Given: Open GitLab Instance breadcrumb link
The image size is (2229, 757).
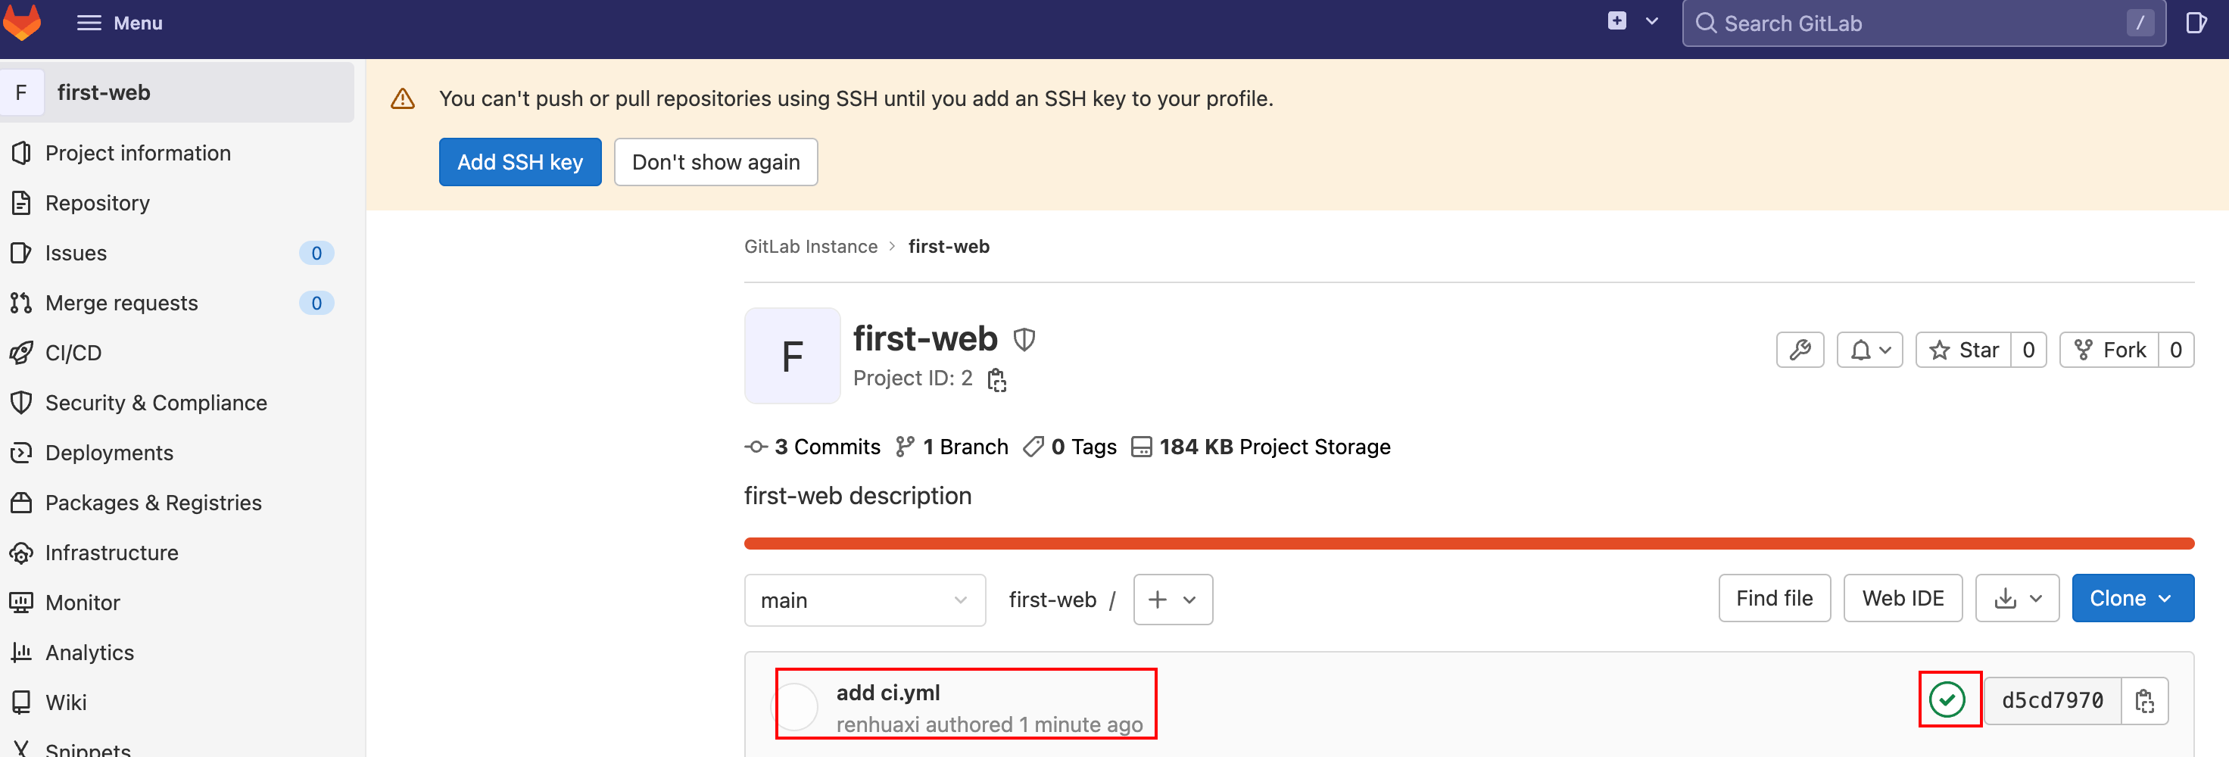Looking at the screenshot, I should point(811,247).
